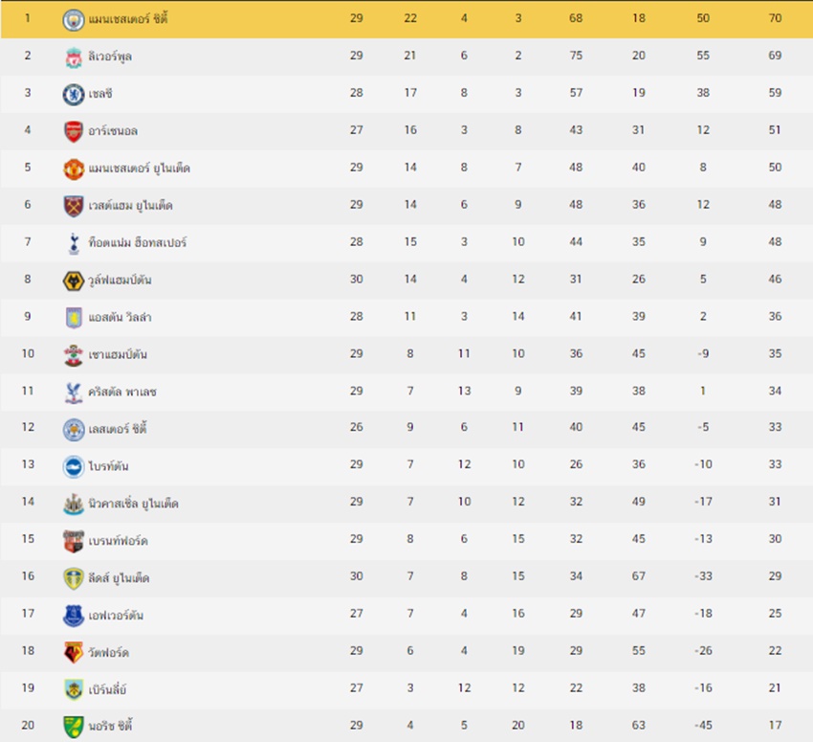Click the Liverpool club crest
The image size is (813, 742).
[x=74, y=56]
